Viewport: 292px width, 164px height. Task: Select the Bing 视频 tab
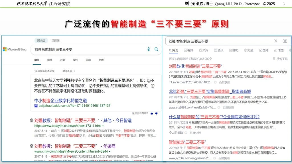point(63,60)
